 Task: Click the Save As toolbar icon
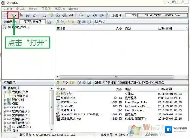[x=34, y=15]
